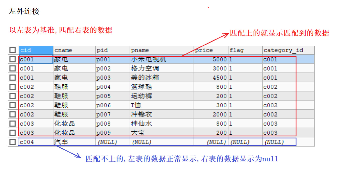The width and height of the screenshot is (354, 180).
Task: Click the 汽车 cname cell
Action: [x=74, y=142]
